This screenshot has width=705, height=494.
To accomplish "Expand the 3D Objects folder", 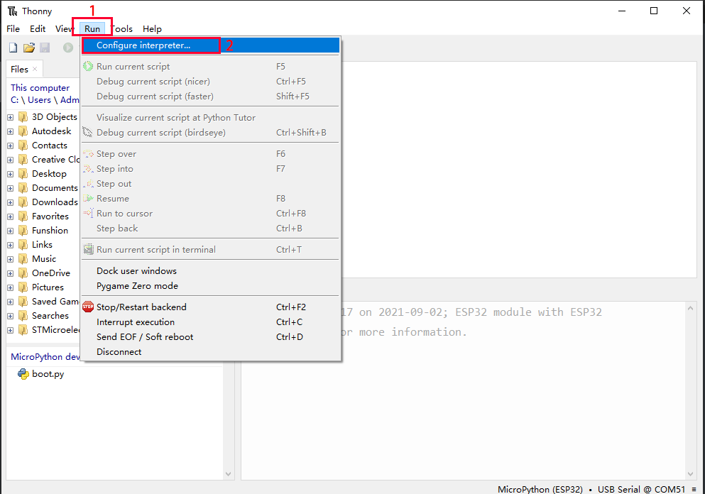I will (11, 117).
